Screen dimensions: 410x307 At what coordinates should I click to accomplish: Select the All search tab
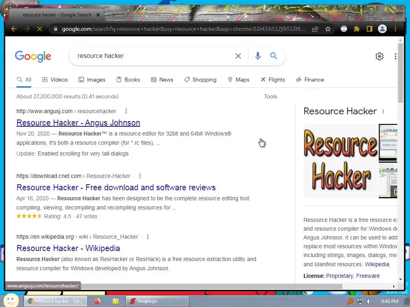(x=24, y=80)
